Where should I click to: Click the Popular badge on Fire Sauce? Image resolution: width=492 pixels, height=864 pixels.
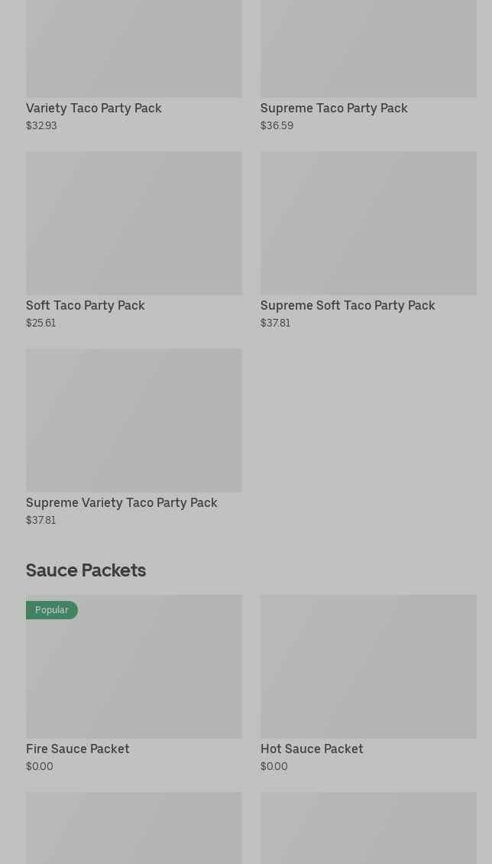(52, 610)
